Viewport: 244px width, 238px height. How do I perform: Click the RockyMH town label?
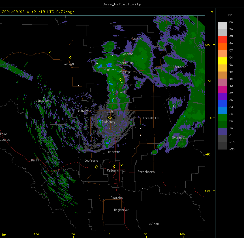(69, 64)
